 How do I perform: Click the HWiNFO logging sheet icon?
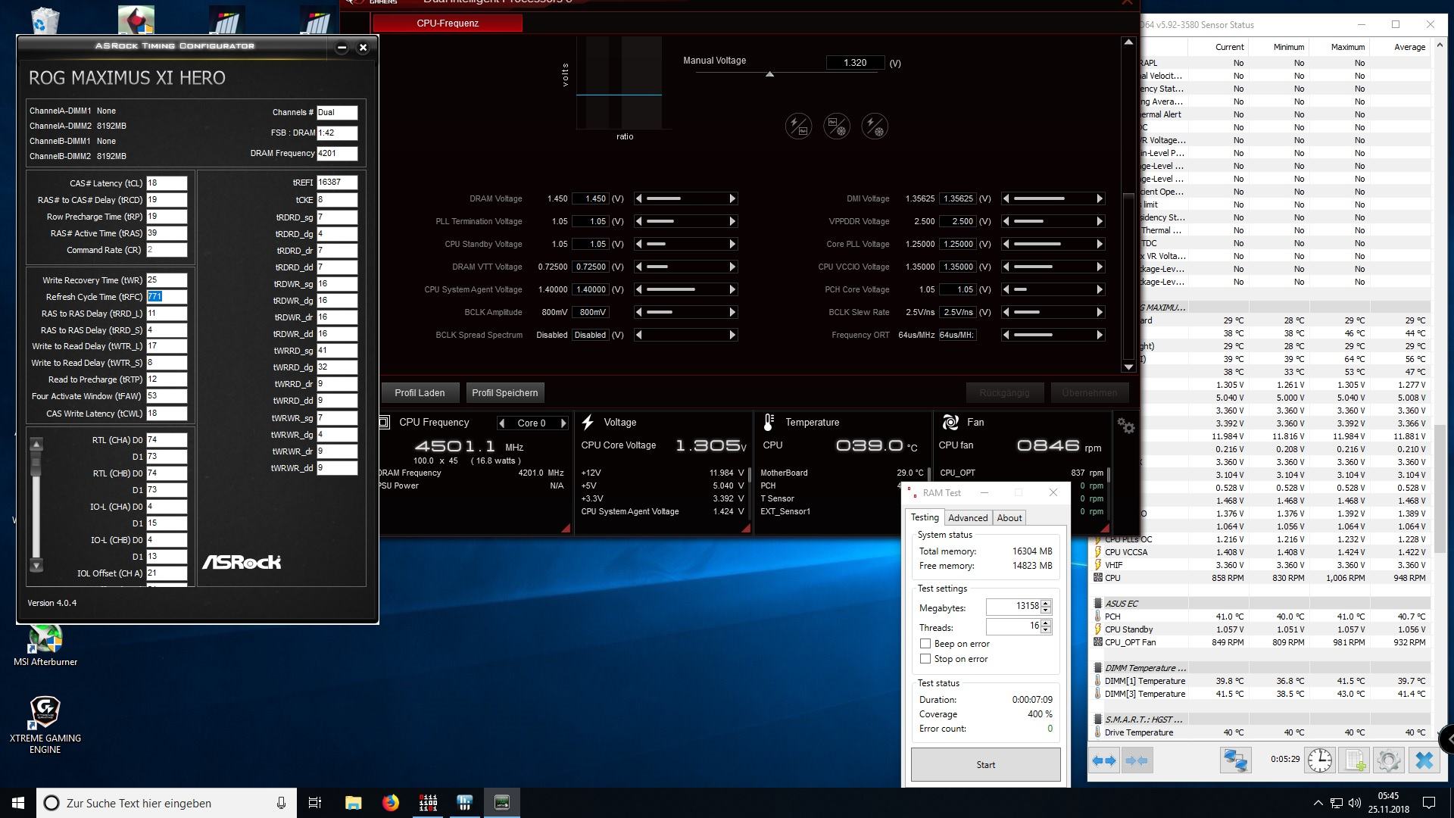[x=1354, y=760]
